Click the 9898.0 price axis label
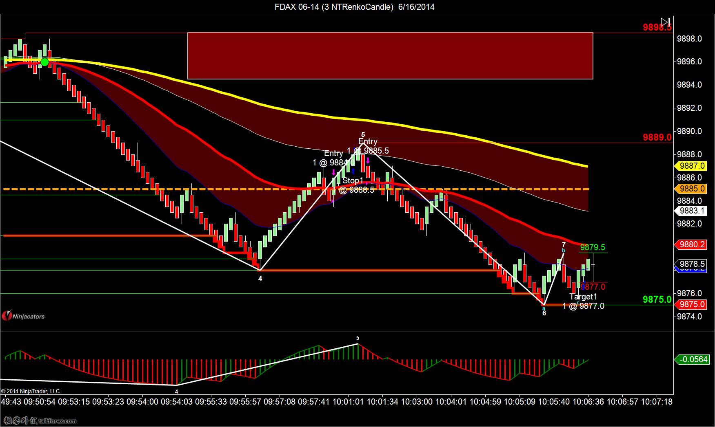Viewport: 715px width, 427px height. pyautogui.click(x=689, y=39)
